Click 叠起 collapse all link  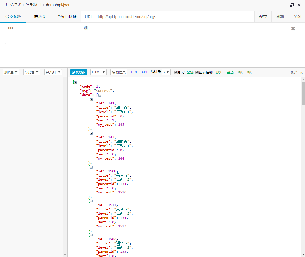tap(230, 72)
